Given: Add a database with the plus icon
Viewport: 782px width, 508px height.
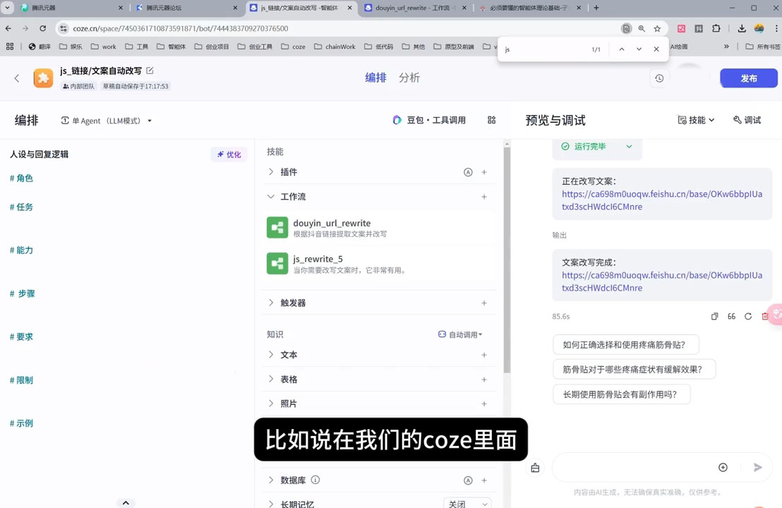Looking at the screenshot, I should pyautogui.click(x=483, y=480).
